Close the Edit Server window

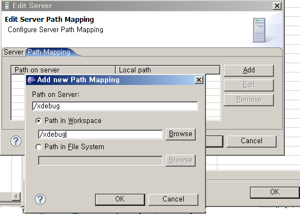coord(277,6)
